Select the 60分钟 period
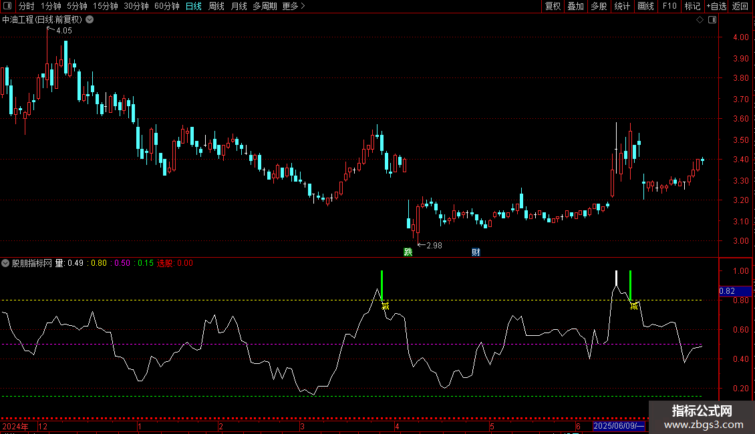The height and width of the screenshot is (434, 755). coord(166,6)
